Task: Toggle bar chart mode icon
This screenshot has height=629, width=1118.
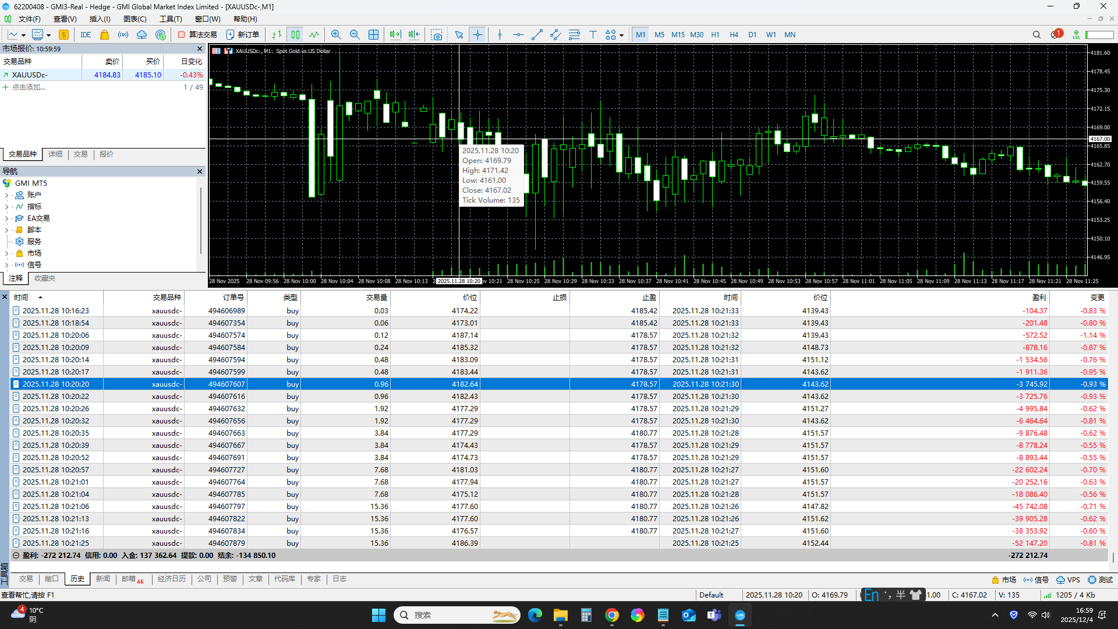Action: (277, 35)
